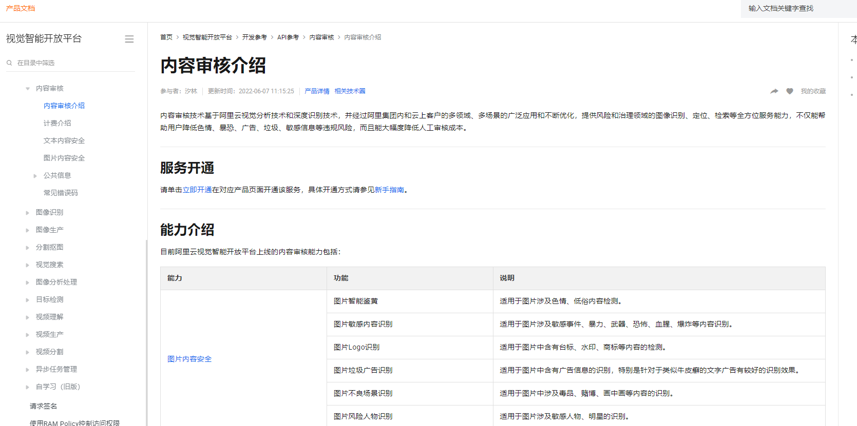This screenshot has height=426, width=857.
Task: Go to 视觉智能开放平台 breadcrumb
Action: pos(207,37)
